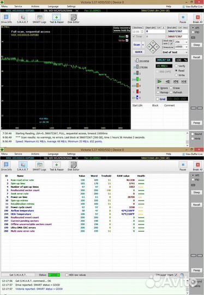This screenshot has width=204, height=295.
Task: Toggle the Write graph checkbox
Action: coord(127,40)
